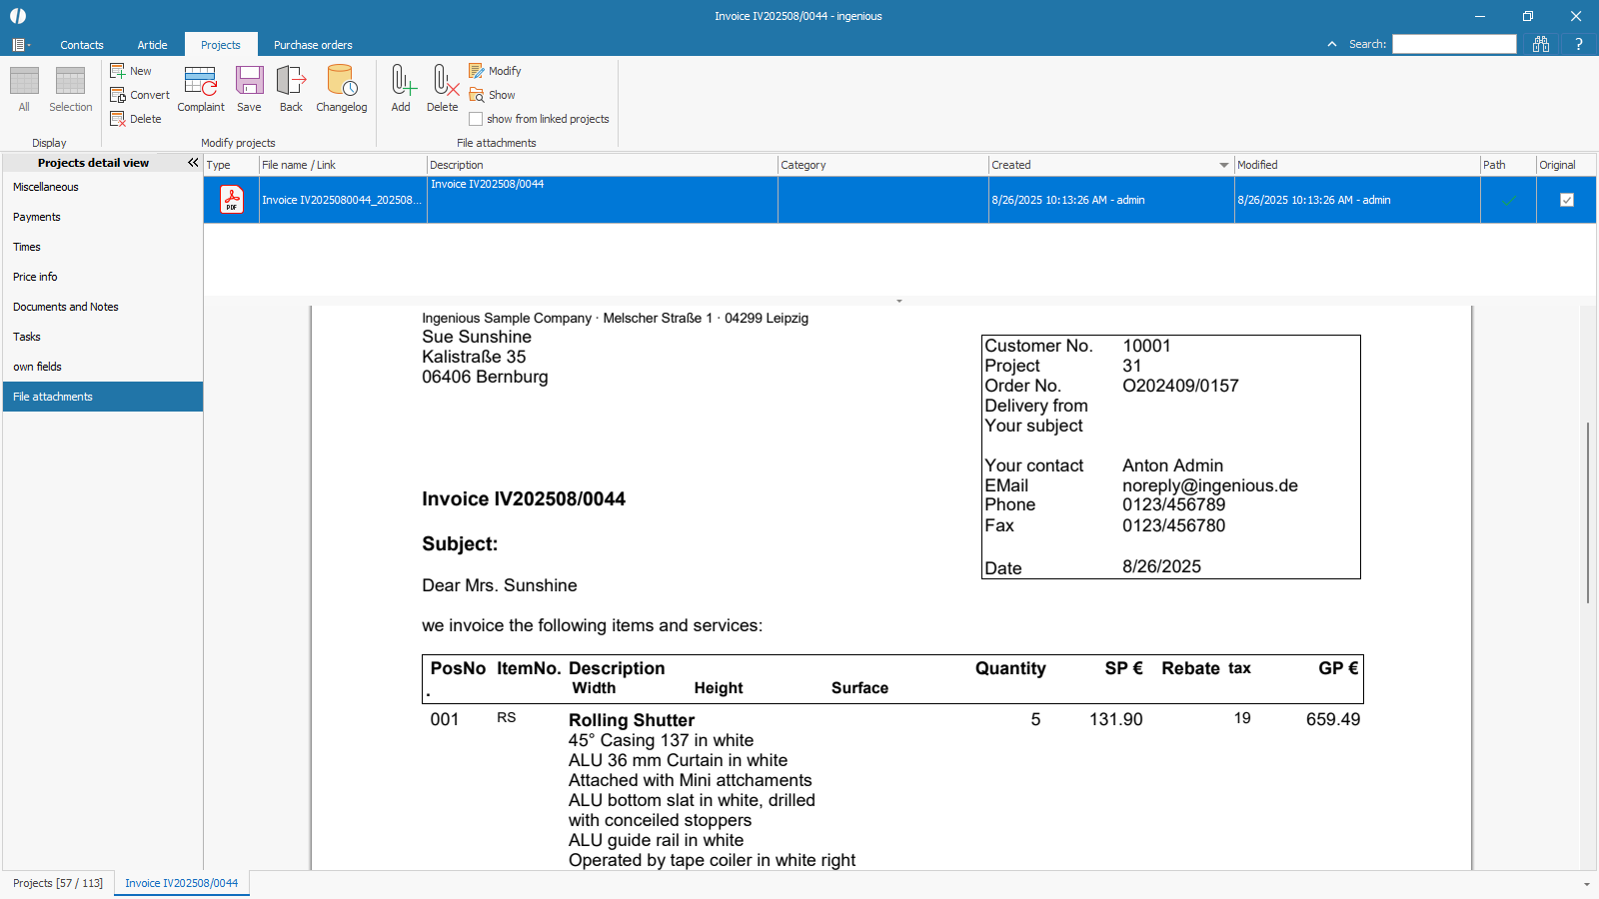Open the Changelog tool
Image resolution: width=1599 pixels, height=899 pixels.
pos(342,88)
